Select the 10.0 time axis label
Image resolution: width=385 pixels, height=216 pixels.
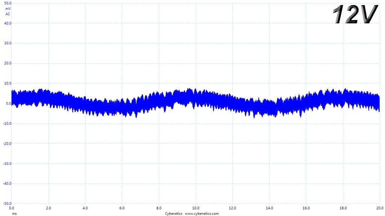pyautogui.click(x=196, y=208)
